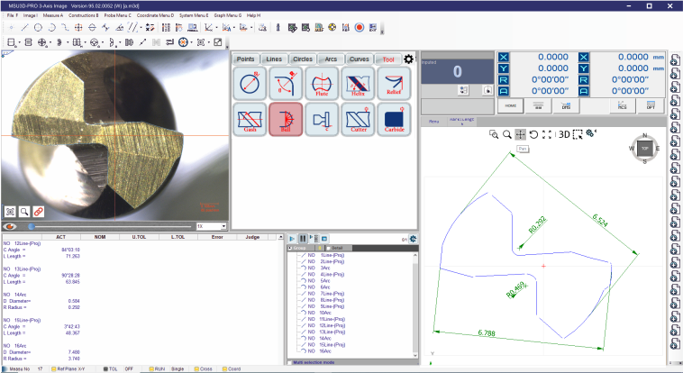The image size is (683, 373).
Task: Enable Multi selection mode checkbox
Action: (x=290, y=362)
